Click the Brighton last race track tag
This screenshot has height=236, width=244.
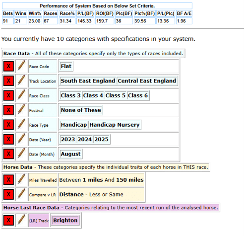click(65, 220)
